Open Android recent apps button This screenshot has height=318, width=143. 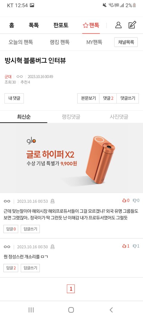(x=31, y=310)
